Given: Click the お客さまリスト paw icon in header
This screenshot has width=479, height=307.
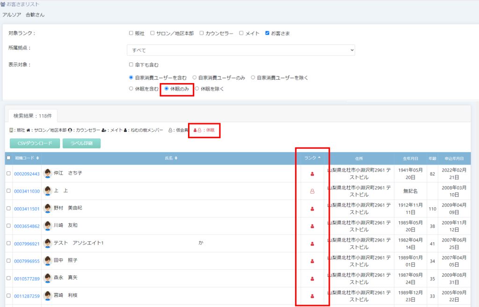Looking at the screenshot, I should click(3, 4).
